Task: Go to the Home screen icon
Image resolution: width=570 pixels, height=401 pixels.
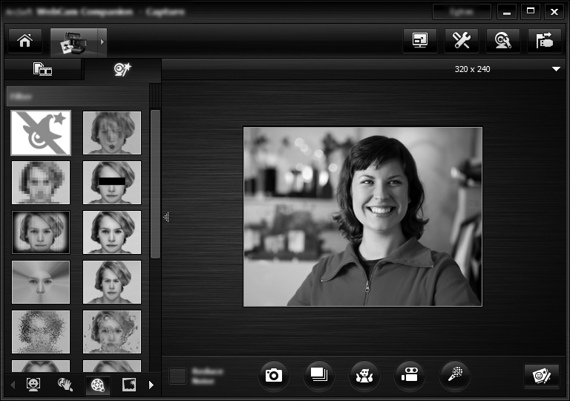Action: coord(25,41)
